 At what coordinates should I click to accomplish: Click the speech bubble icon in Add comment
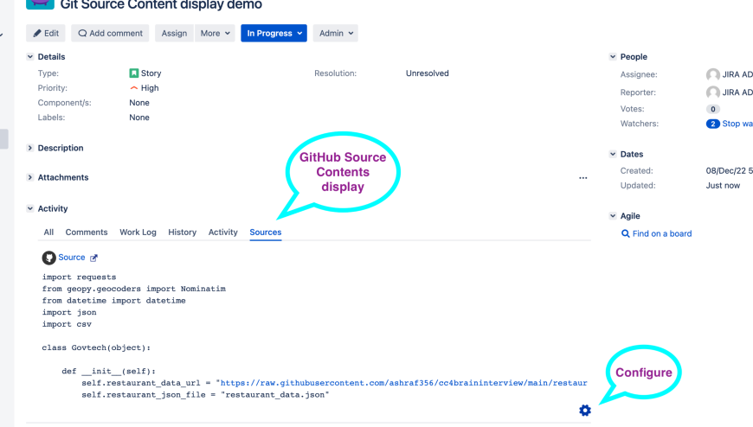(x=82, y=33)
